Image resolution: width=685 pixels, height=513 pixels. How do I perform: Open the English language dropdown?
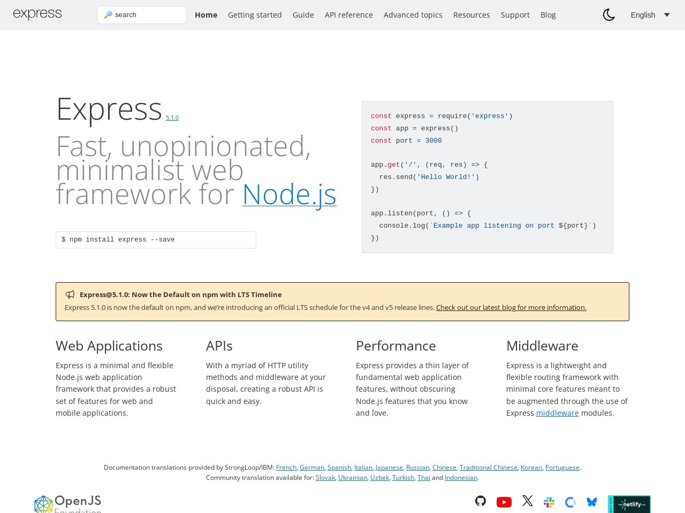pos(650,15)
